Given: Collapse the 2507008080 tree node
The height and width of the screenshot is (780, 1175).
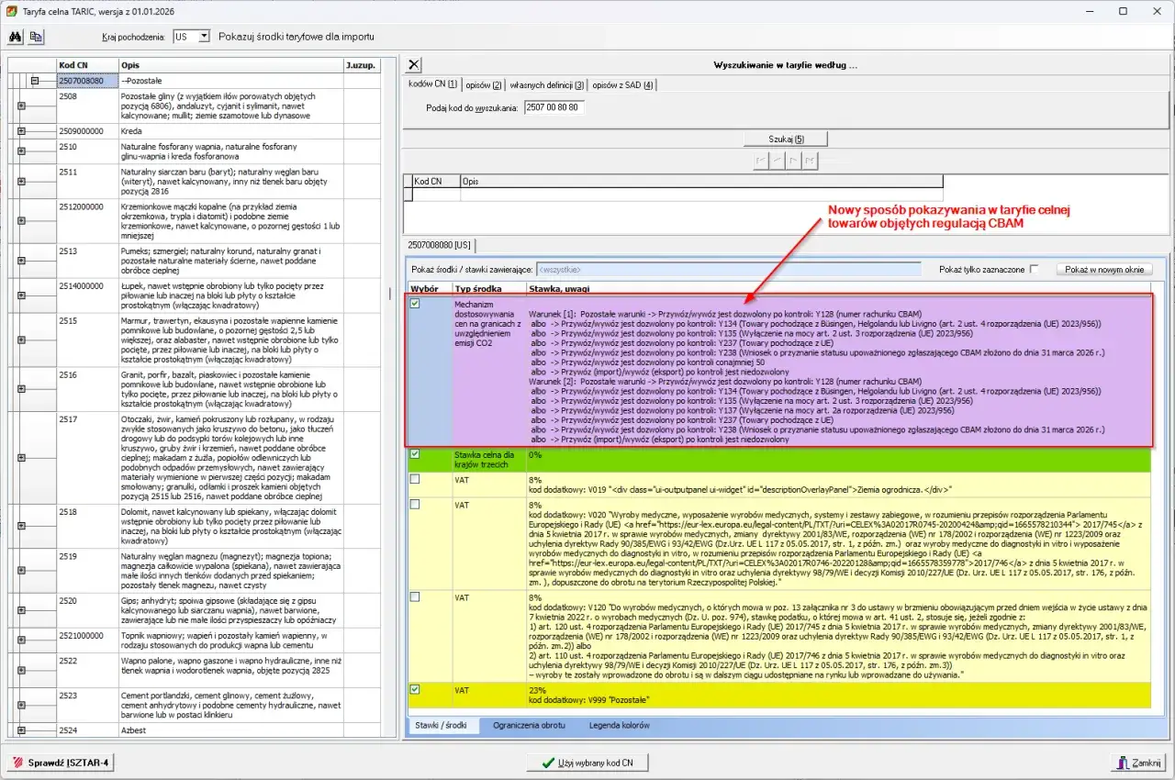Looking at the screenshot, I should pos(34,81).
